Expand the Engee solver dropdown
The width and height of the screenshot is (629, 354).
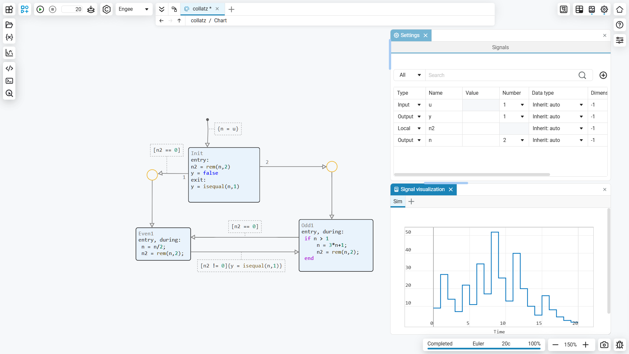(x=134, y=9)
